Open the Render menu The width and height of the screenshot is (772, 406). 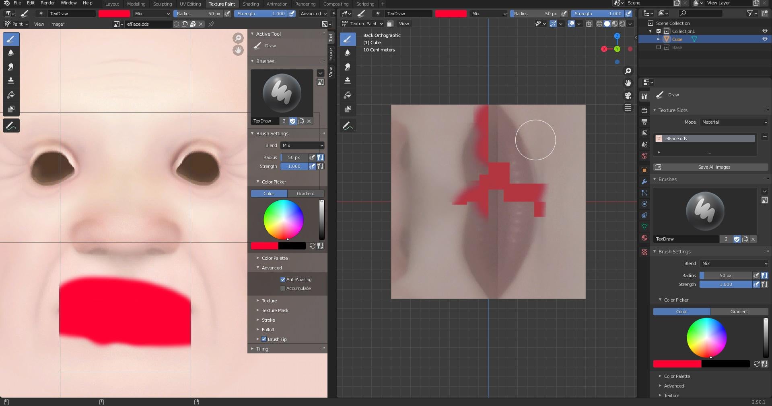(x=47, y=3)
